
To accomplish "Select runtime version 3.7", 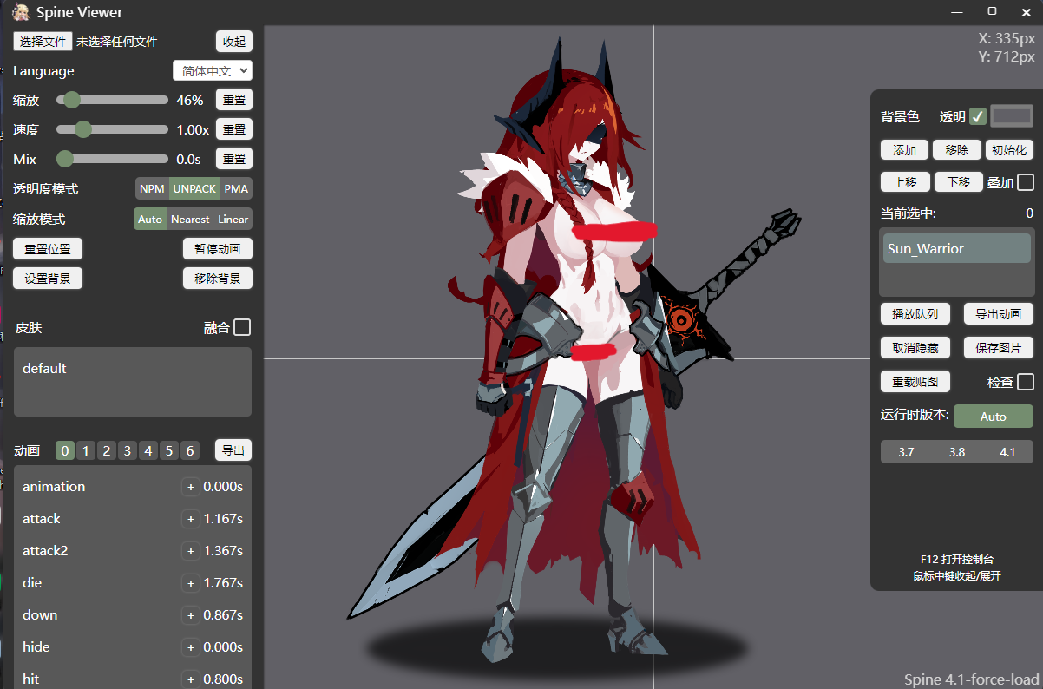I will click(906, 452).
